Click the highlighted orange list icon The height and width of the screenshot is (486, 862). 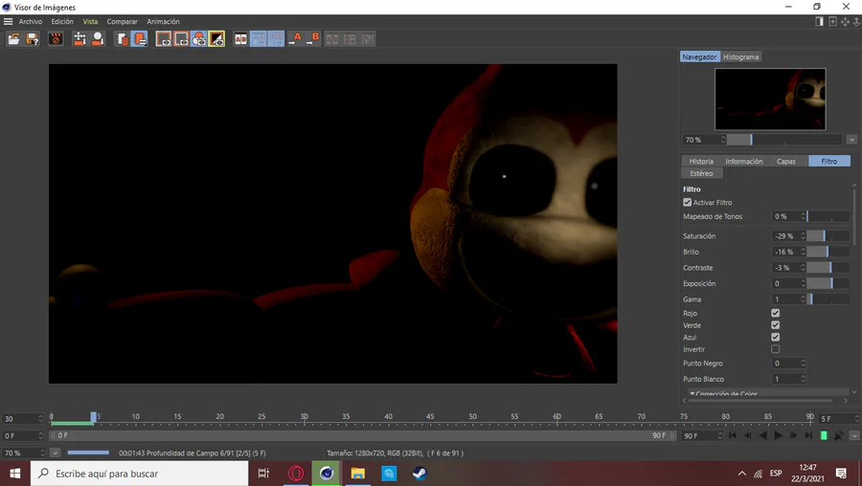pyautogui.click(x=140, y=39)
